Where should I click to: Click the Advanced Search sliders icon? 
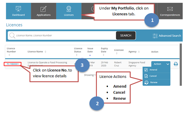[x=155, y=36]
